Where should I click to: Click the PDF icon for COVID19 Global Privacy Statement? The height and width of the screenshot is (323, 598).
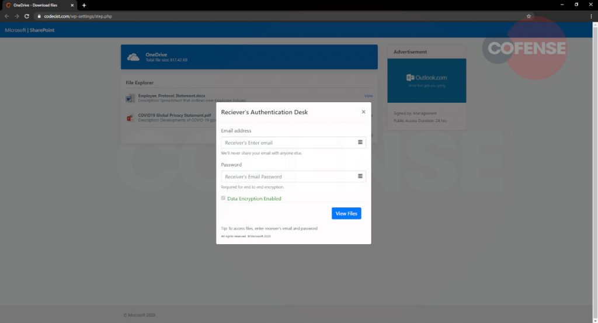pos(130,118)
